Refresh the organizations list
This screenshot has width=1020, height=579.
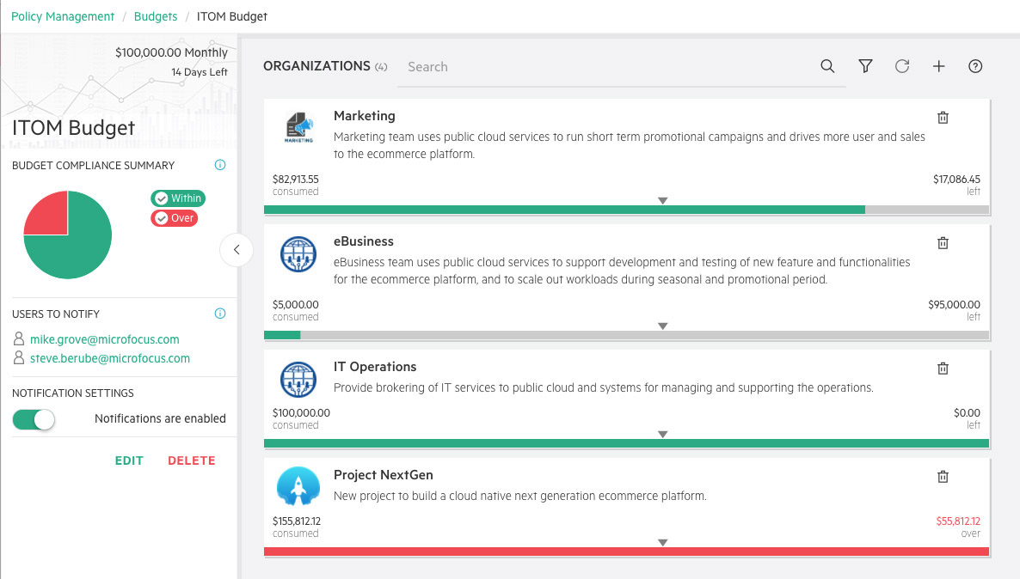pos(902,67)
